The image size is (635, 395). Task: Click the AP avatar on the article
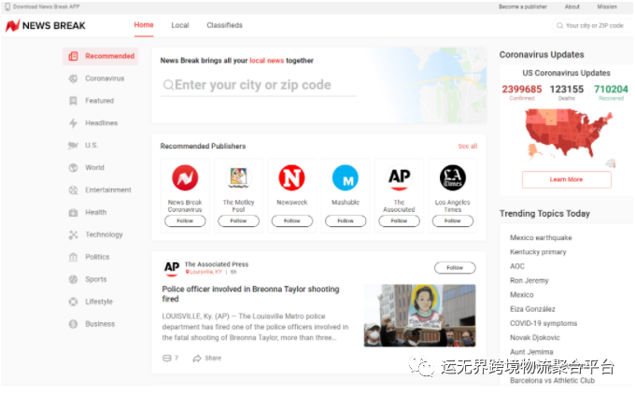click(x=172, y=268)
